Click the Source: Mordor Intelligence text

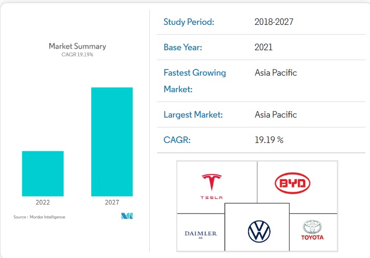(x=39, y=217)
